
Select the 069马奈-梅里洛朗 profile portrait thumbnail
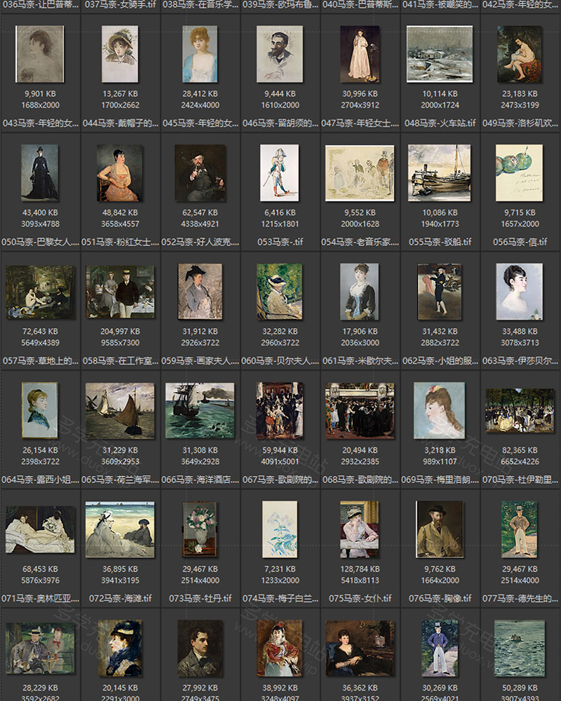coord(439,410)
